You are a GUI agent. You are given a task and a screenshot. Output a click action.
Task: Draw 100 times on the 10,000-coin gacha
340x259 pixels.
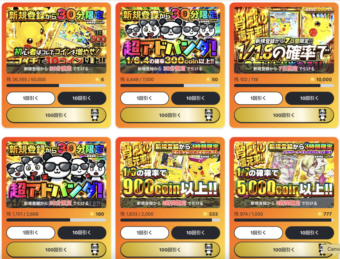(284, 115)
